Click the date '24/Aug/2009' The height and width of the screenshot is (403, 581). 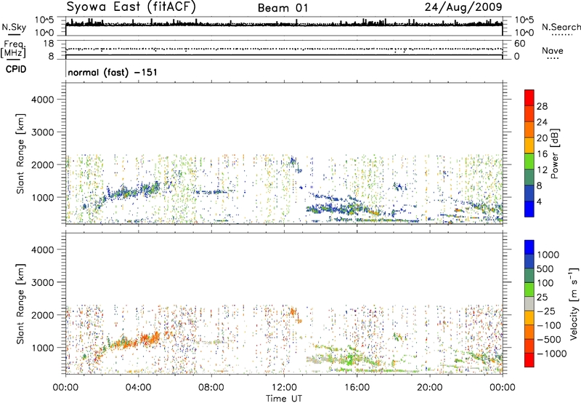click(463, 7)
